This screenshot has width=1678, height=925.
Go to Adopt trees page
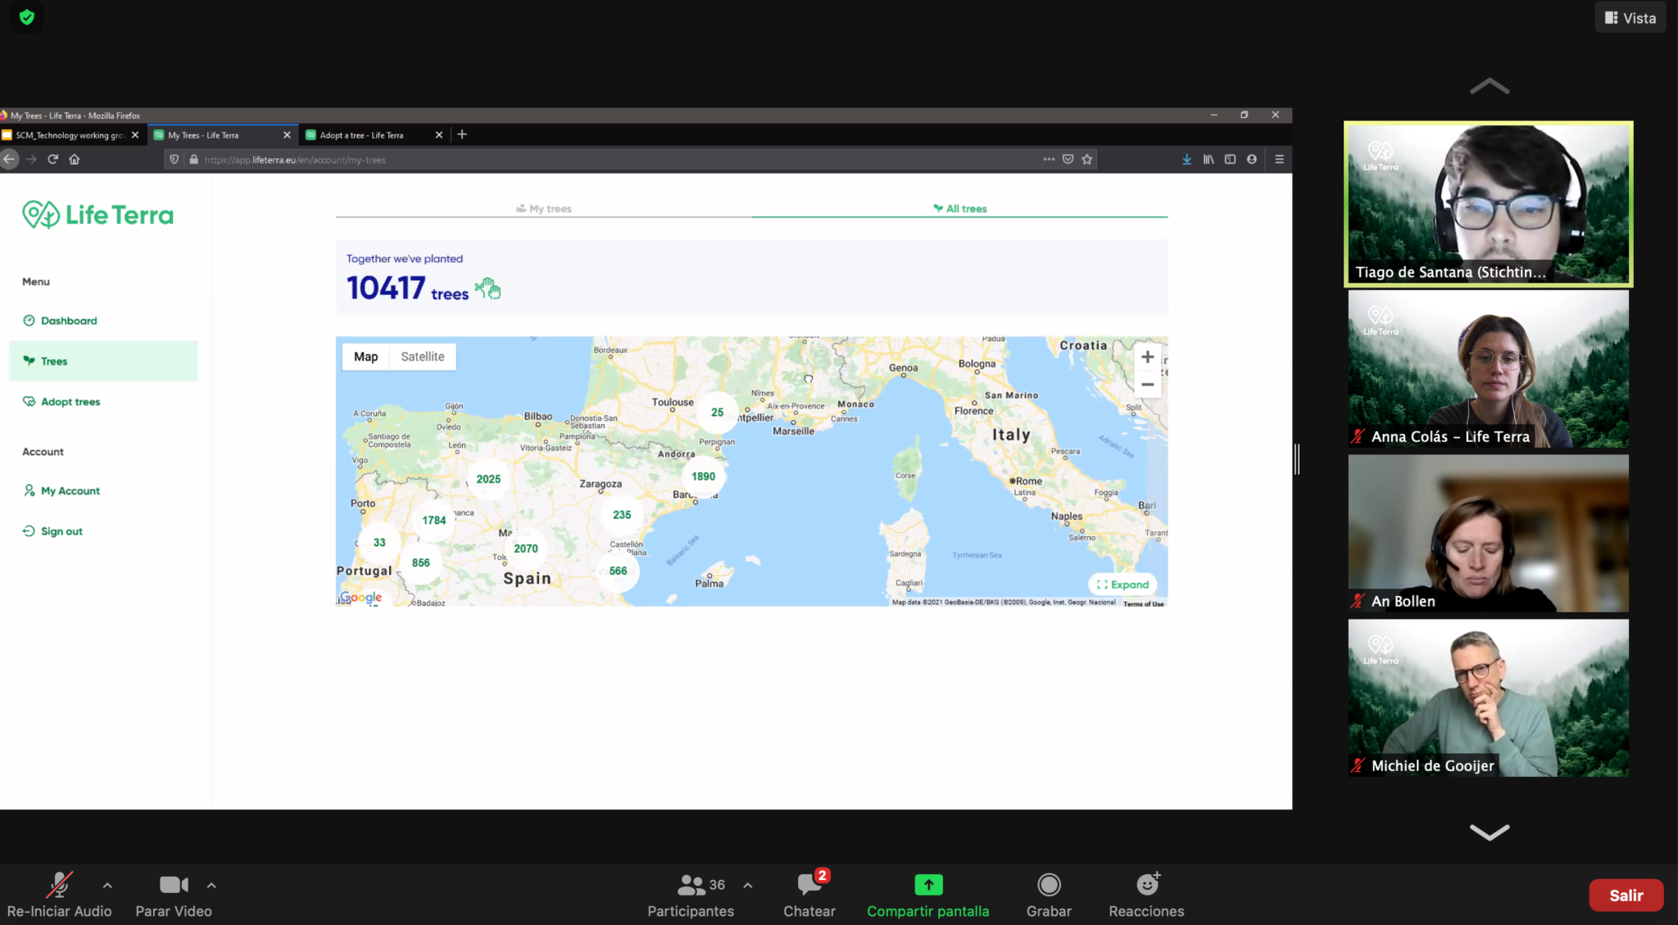point(70,402)
